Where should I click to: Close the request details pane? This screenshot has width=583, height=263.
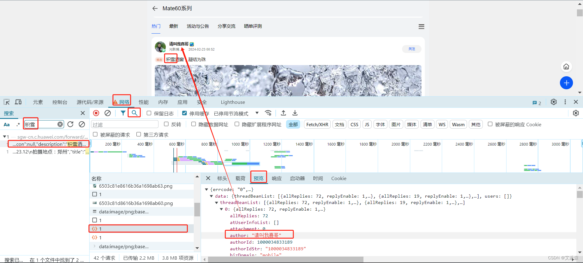coord(208,178)
